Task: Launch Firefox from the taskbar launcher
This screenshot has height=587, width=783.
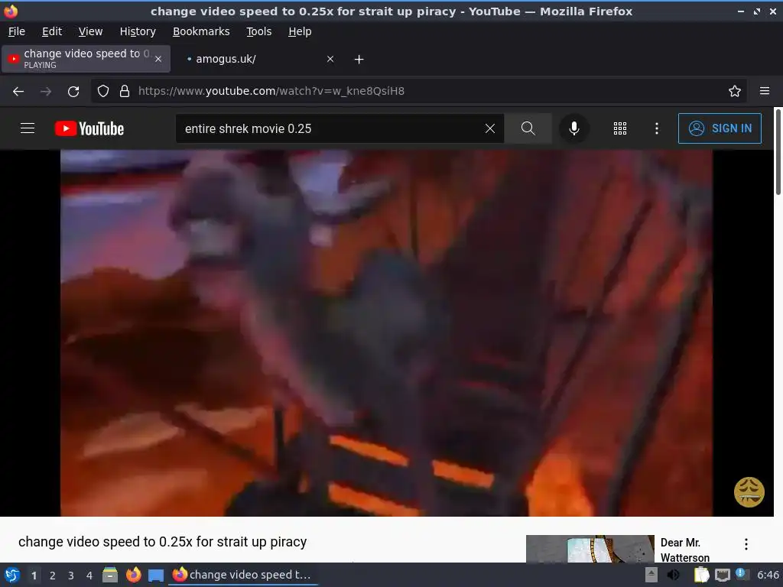Action: [x=133, y=575]
